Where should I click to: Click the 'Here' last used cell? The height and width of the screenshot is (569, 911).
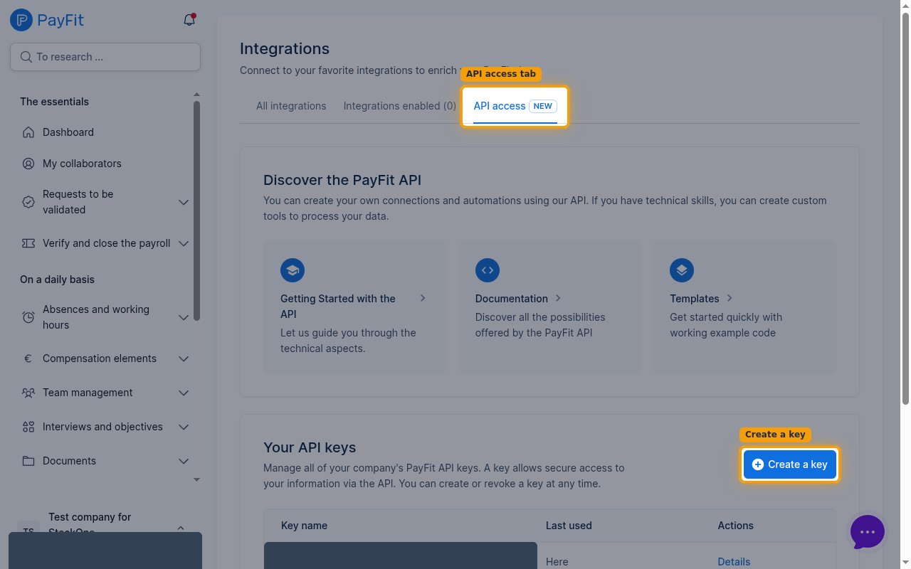pos(557,562)
